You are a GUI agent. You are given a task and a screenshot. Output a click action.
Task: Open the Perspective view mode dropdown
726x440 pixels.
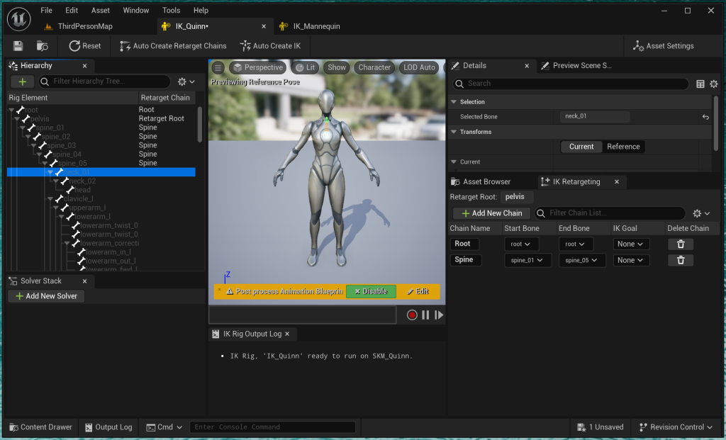click(258, 67)
